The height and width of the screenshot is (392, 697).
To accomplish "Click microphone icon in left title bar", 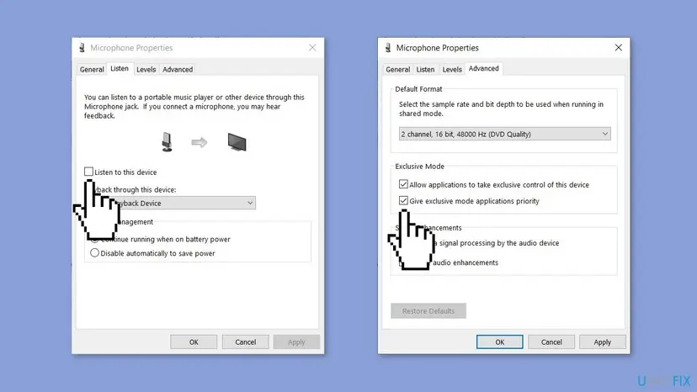I will [82, 48].
